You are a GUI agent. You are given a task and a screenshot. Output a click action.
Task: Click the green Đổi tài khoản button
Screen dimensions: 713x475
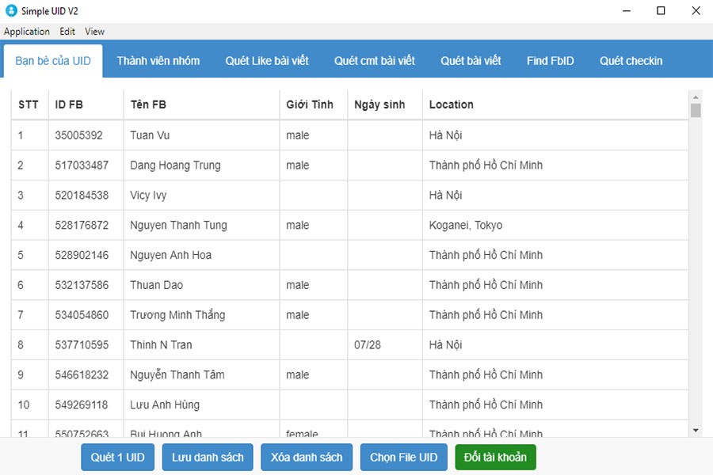495,457
